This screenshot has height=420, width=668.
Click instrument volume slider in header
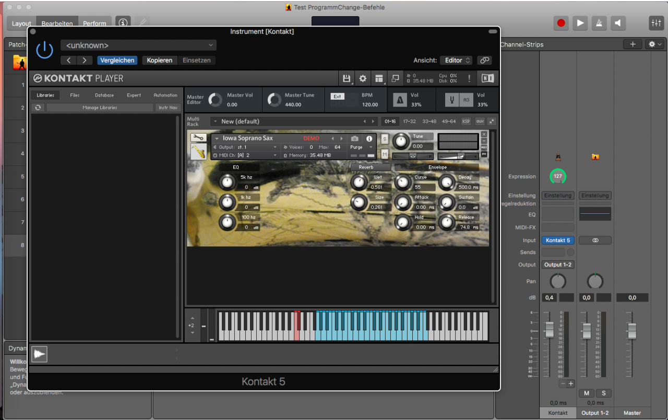(x=458, y=156)
